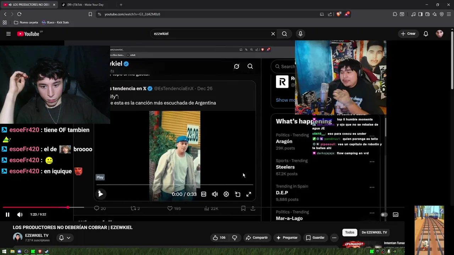The height and width of the screenshot is (255, 454).
Task: Expand the subscription notification bell dropdown
Action: 65,238
